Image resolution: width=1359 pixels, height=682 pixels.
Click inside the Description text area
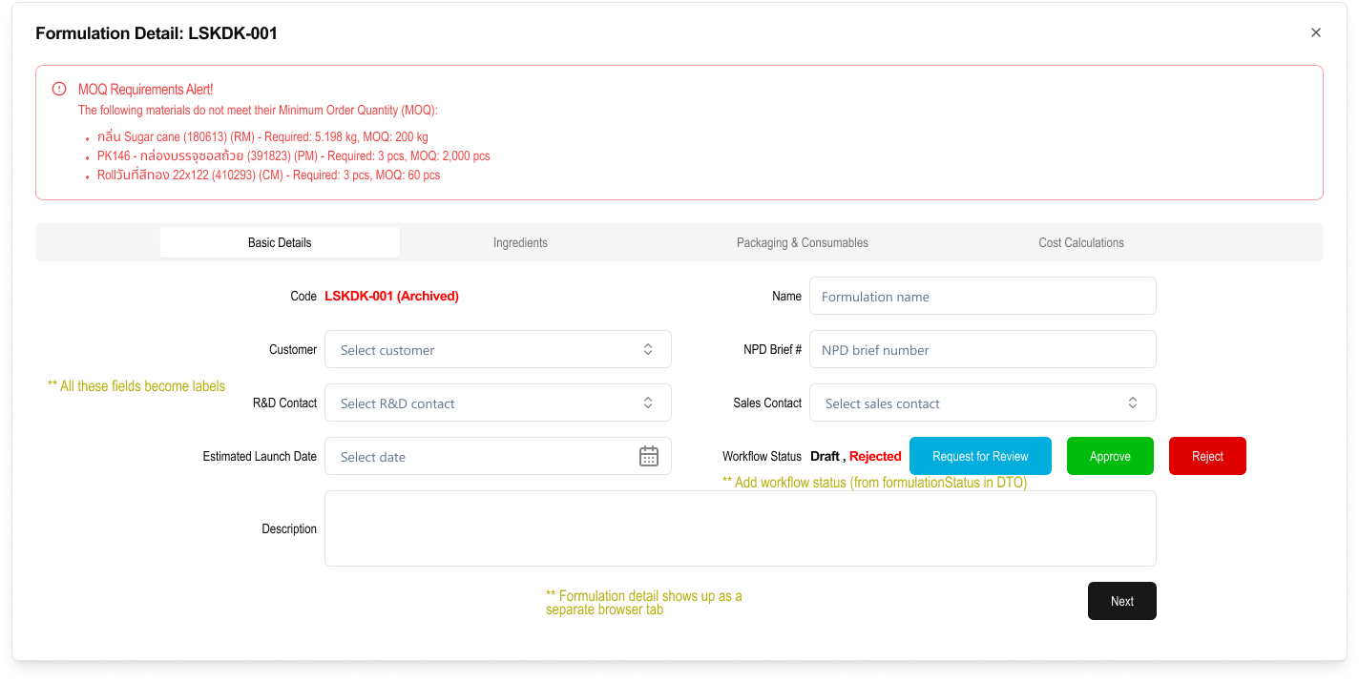click(741, 528)
